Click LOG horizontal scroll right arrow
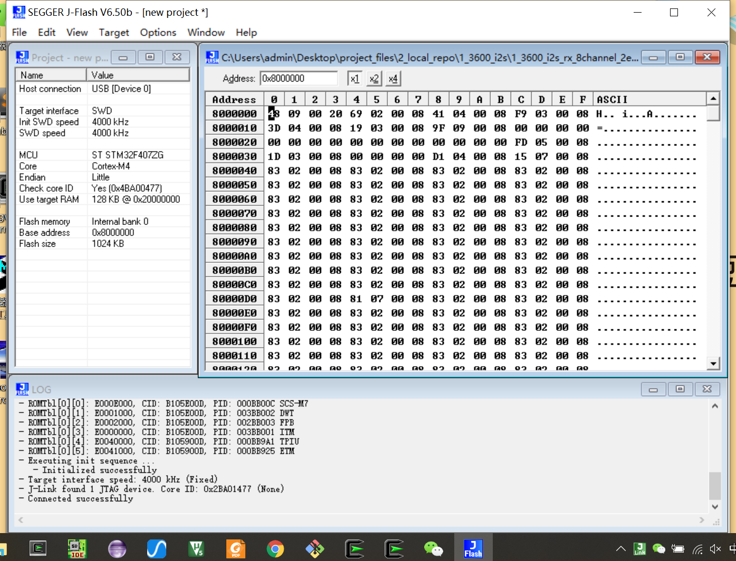This screenshot has height=561, width=736. click(702, 520)
